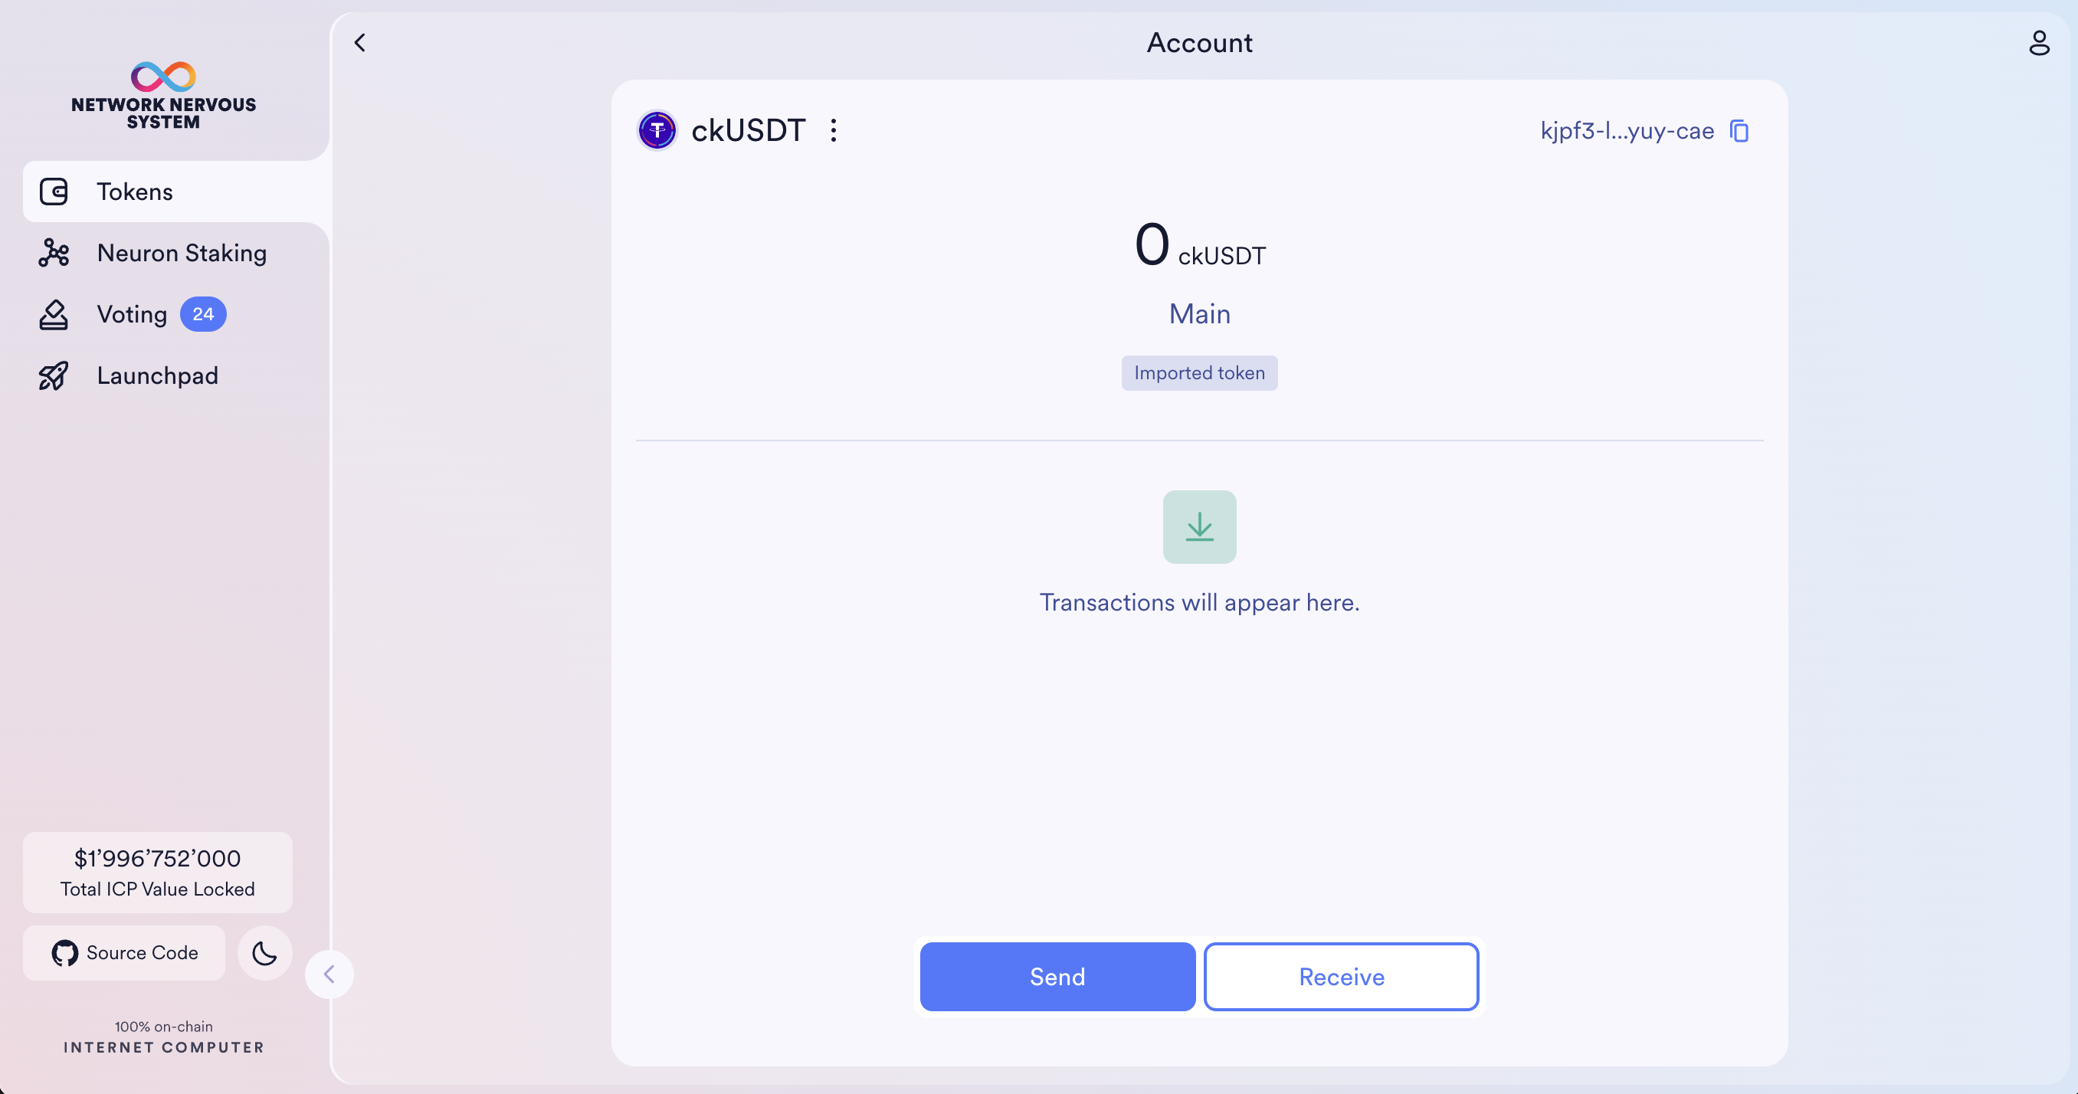Select the Launchpad menu item
Image resolution: width=2078 pixels, height=1094 pixels.
tap(156, 375)
